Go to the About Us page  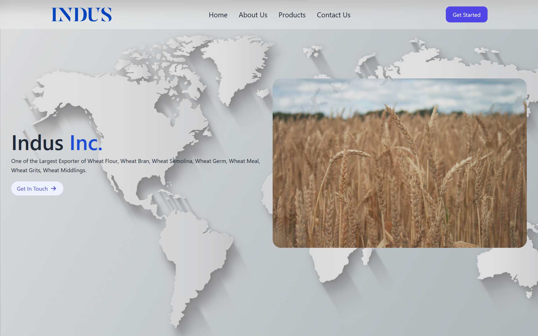point(253,15)
